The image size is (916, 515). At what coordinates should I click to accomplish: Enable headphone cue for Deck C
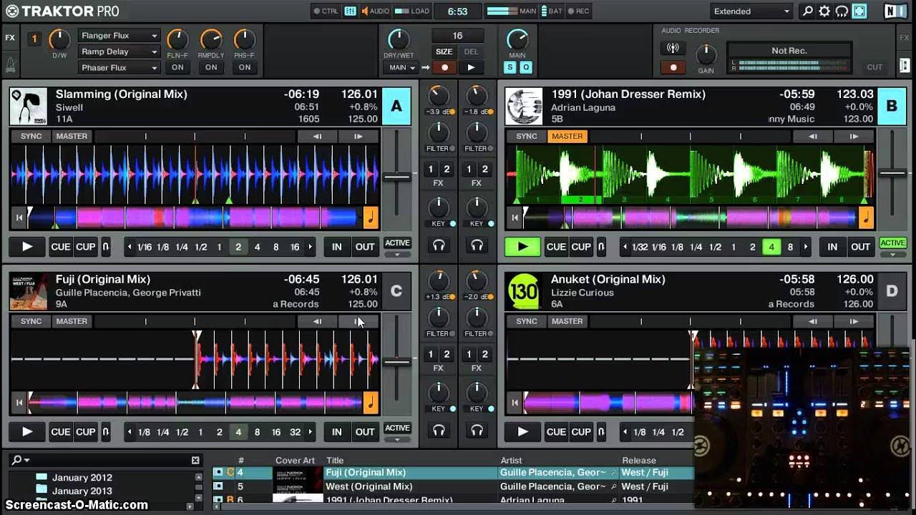coord(439,430)
